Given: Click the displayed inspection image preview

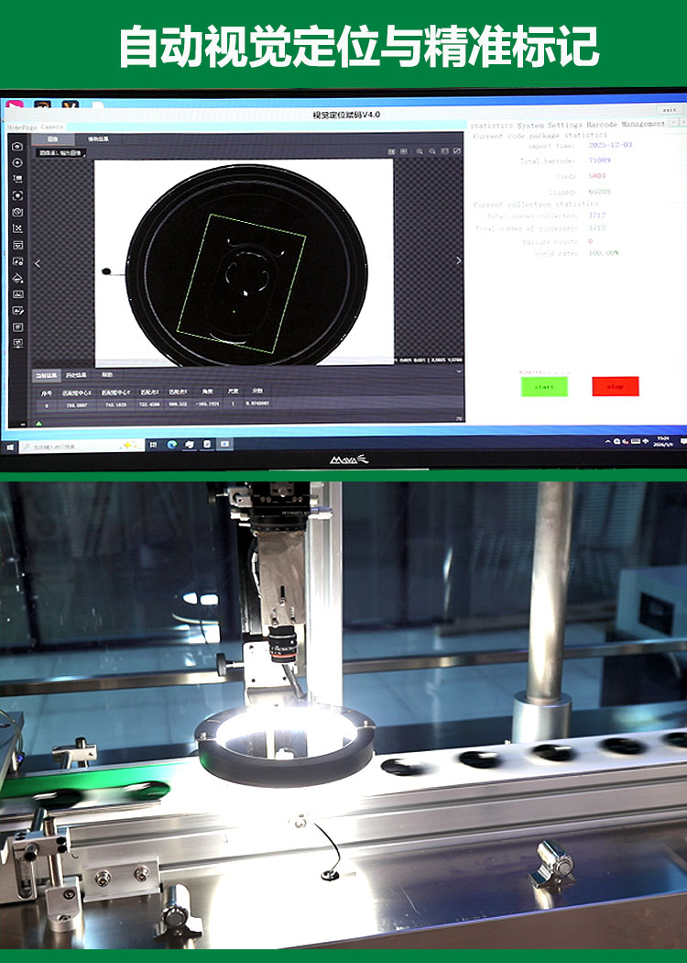Looking at the screenshot, I should pyautogui.click(x=244, y=263).
